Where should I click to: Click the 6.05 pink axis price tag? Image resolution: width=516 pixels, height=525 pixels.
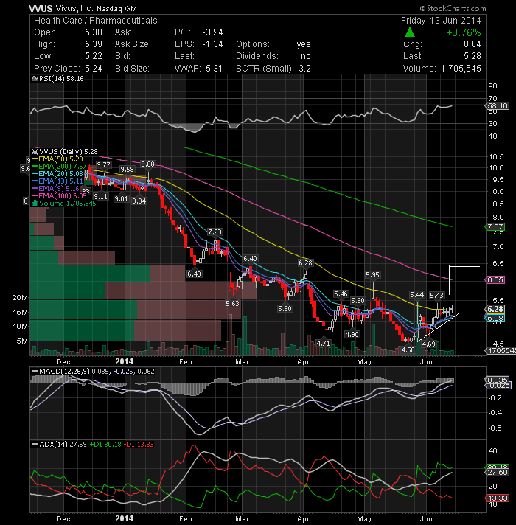pos(495,280)
